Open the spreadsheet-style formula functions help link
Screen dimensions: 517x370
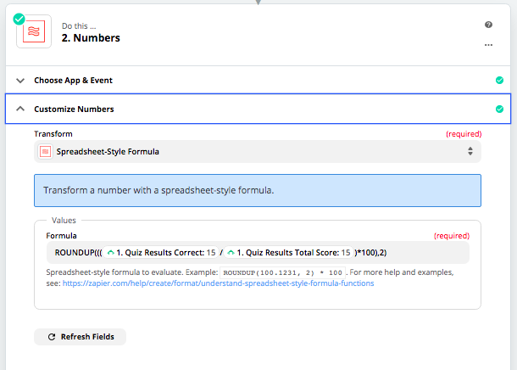tap(219, 283)
